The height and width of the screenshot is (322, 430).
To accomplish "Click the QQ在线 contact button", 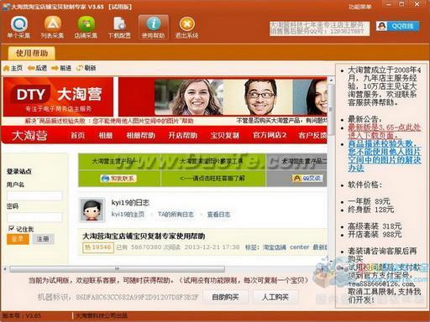I will (397, 26).
